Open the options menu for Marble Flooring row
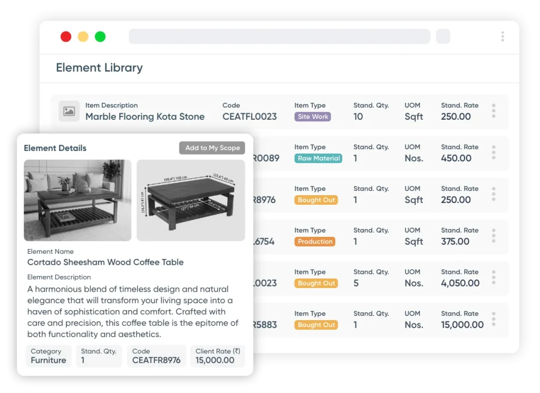This screenshot has width=540, height=393. click(494, 111)
